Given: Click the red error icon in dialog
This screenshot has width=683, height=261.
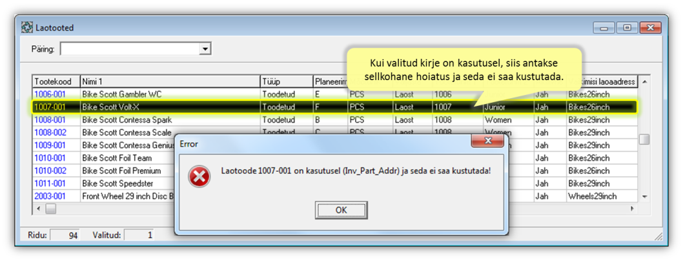Looking at the screenshot, I should [199, 177].
